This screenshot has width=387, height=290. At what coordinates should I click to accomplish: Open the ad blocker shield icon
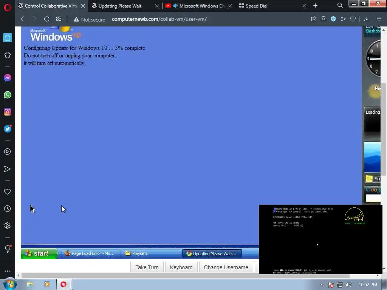click(333, 19)
